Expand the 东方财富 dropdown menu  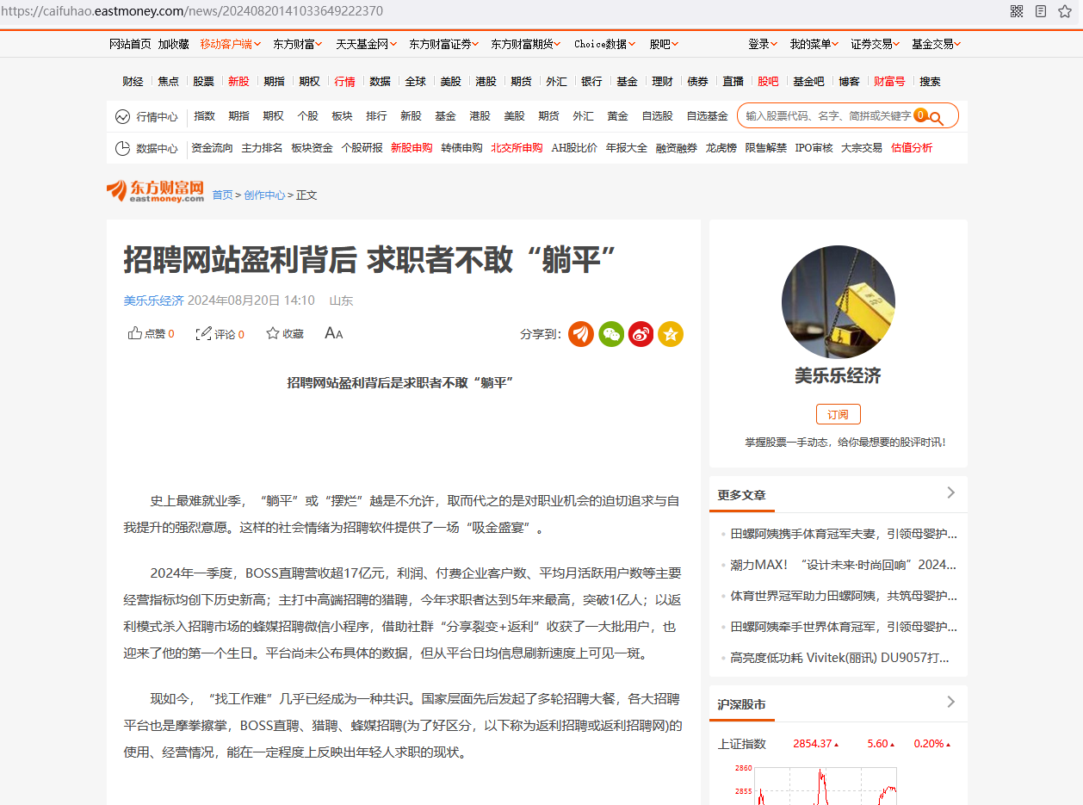[x=298, y=44]
